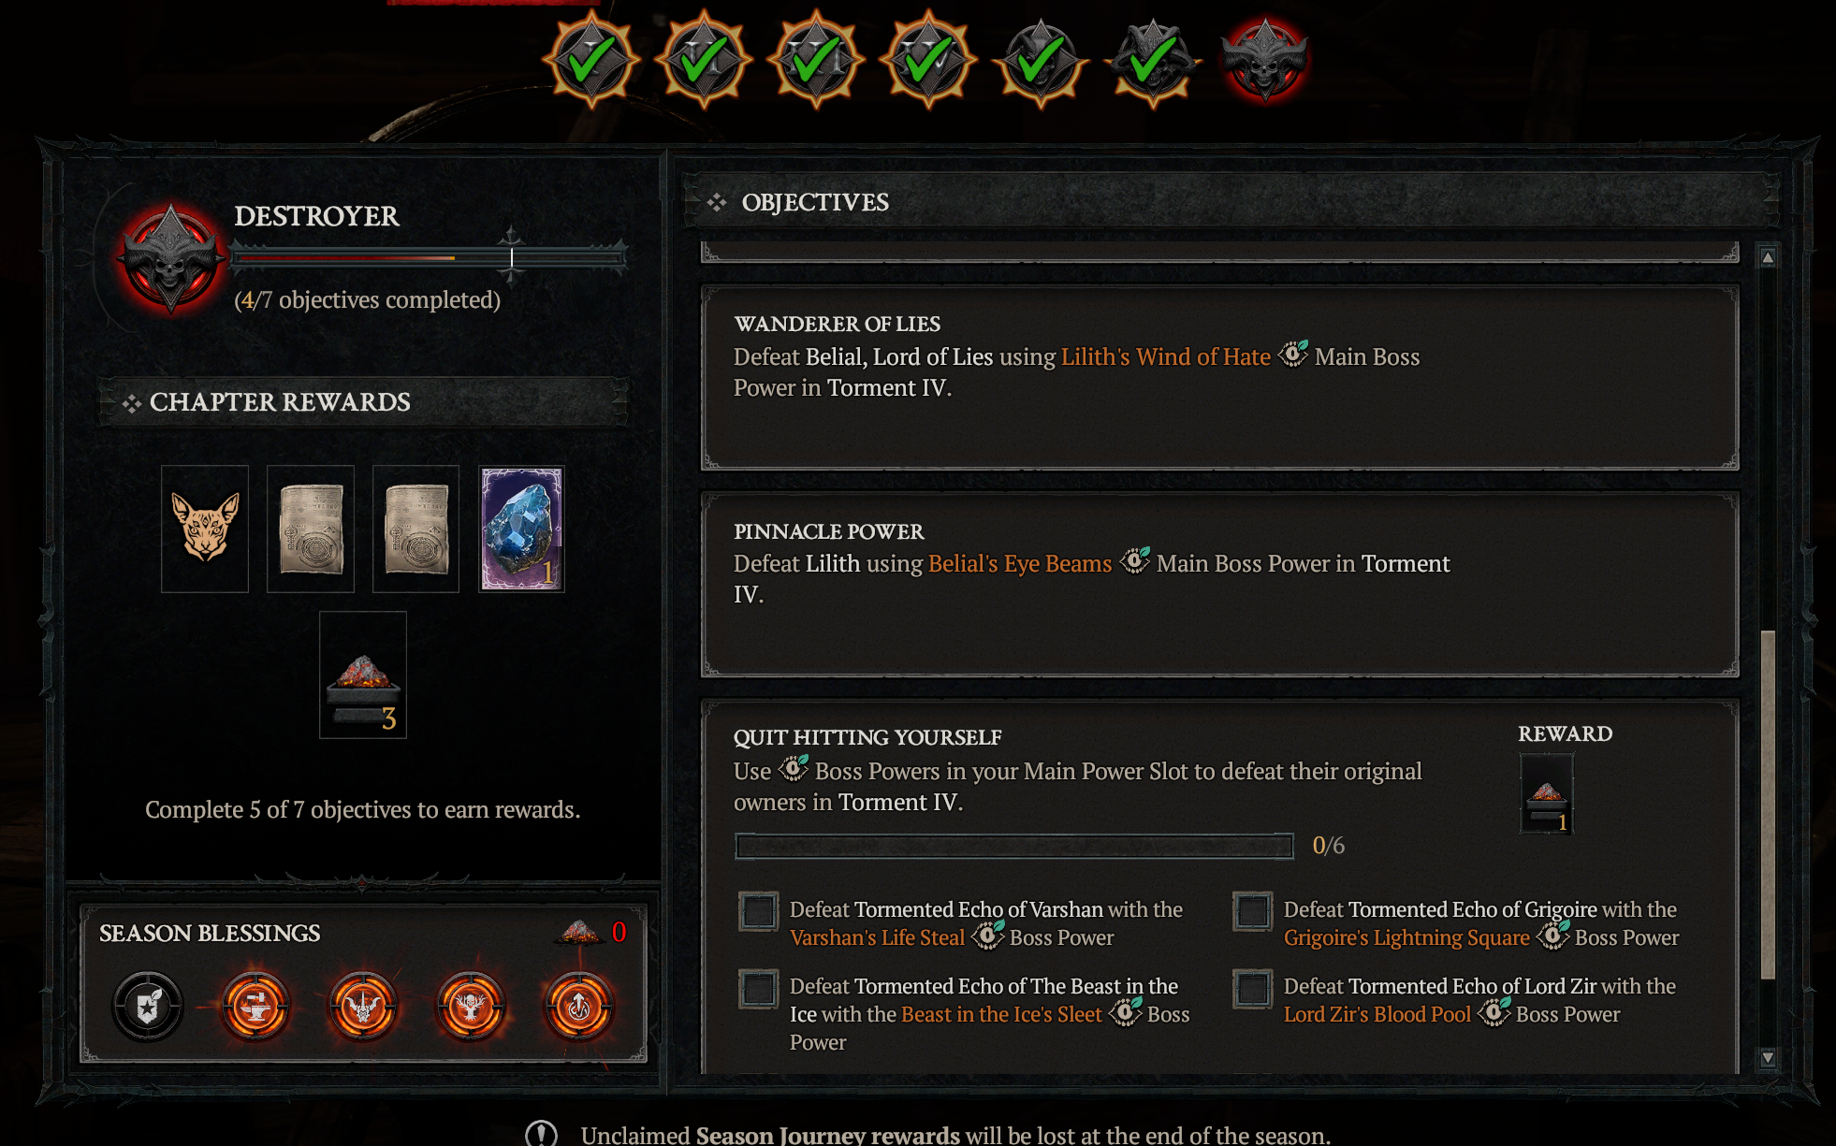
Task: Click the Destroyer chapter progress bar
Action: pyautogui.click(x=429, y=256)
